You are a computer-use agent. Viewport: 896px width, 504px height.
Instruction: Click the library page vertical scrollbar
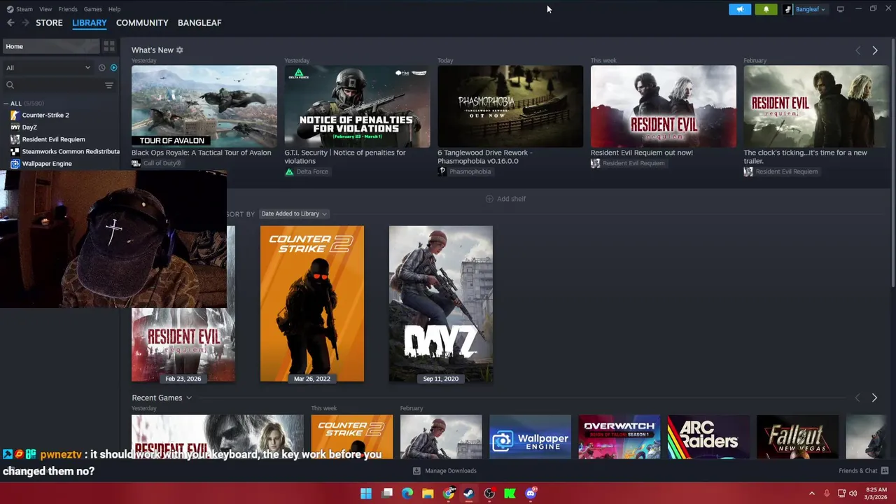893,161
